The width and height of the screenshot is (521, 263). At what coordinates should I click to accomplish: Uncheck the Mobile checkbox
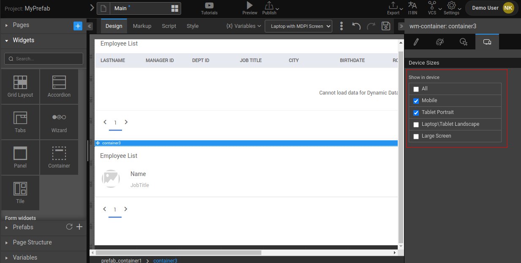(x=416, y=101)
